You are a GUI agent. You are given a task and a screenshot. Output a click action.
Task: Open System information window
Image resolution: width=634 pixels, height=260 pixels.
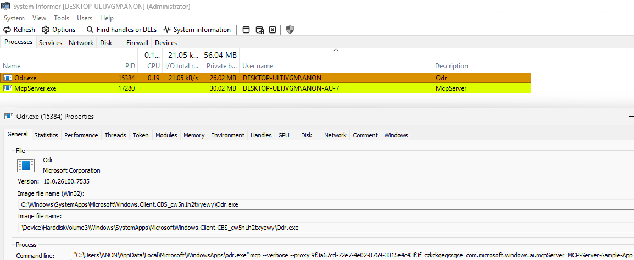pyautogui.click(x=197, y=30)
